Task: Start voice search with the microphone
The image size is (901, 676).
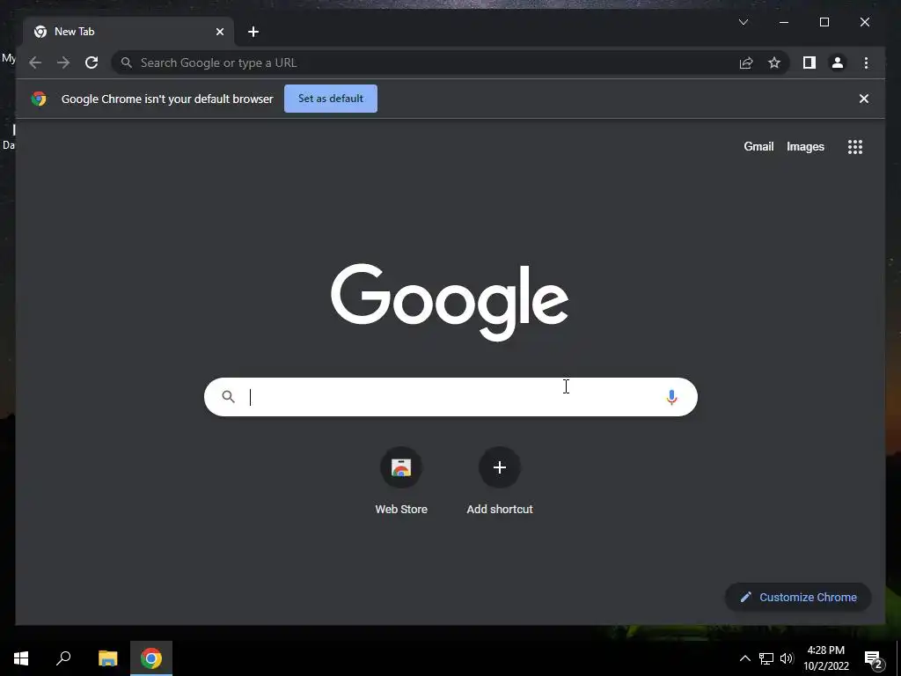Action: (x=671, y=397)
